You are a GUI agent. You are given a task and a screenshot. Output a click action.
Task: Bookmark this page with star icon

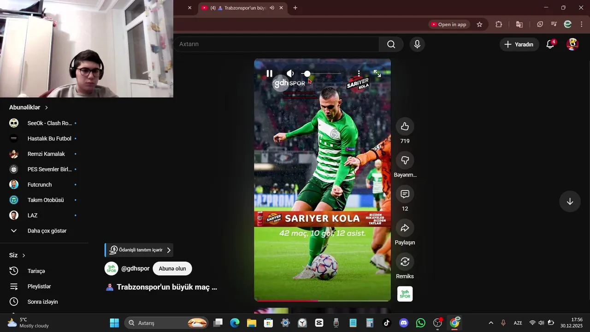(479, 24)
